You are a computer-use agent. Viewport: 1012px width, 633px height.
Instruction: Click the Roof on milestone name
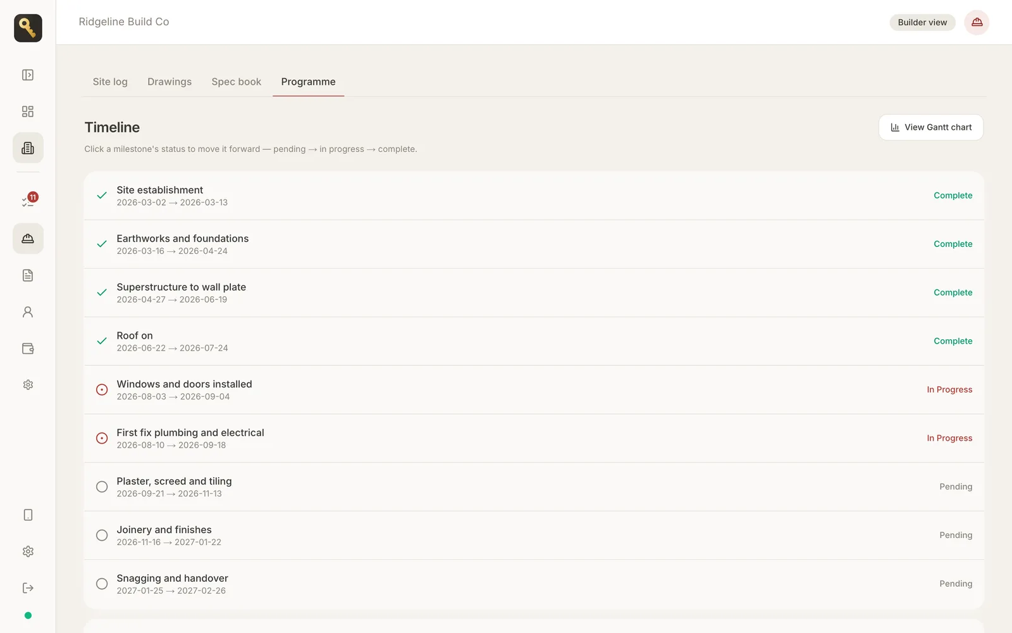click(x=135, y=335)
